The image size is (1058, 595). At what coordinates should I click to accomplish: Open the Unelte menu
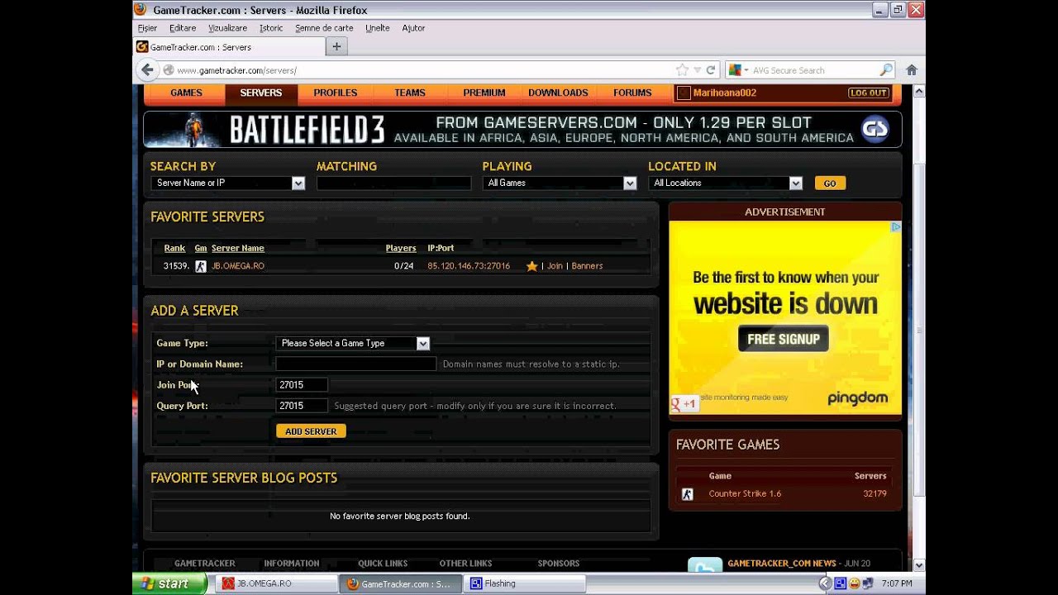point(377,28)
